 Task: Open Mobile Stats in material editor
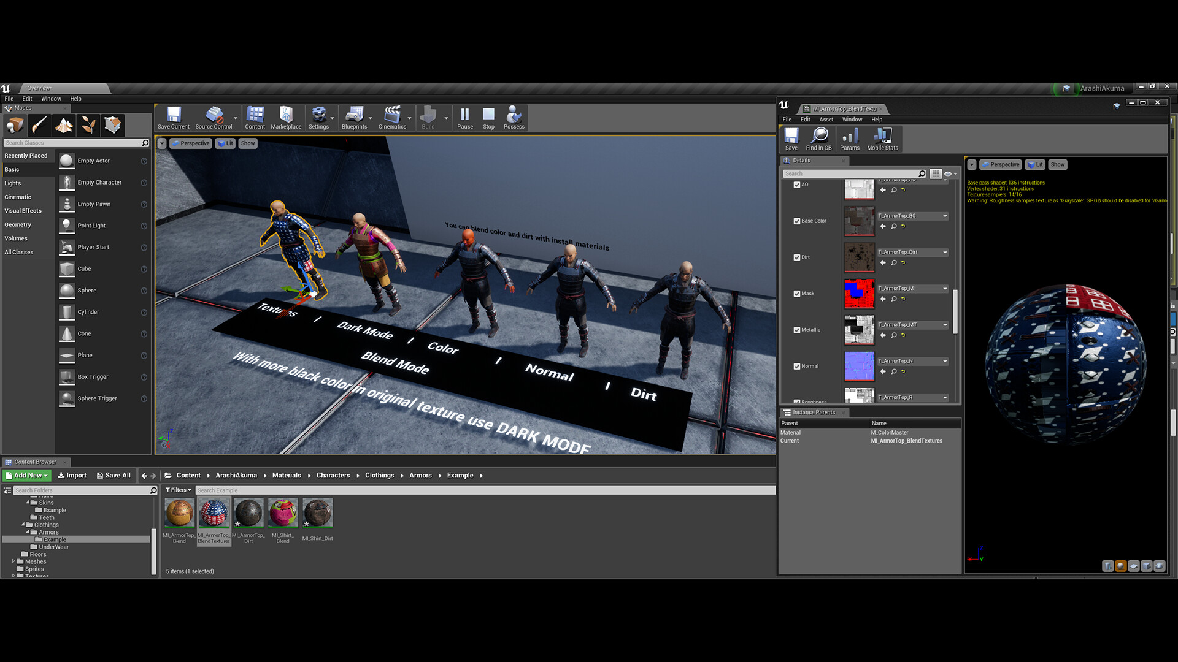pos(882,139)
